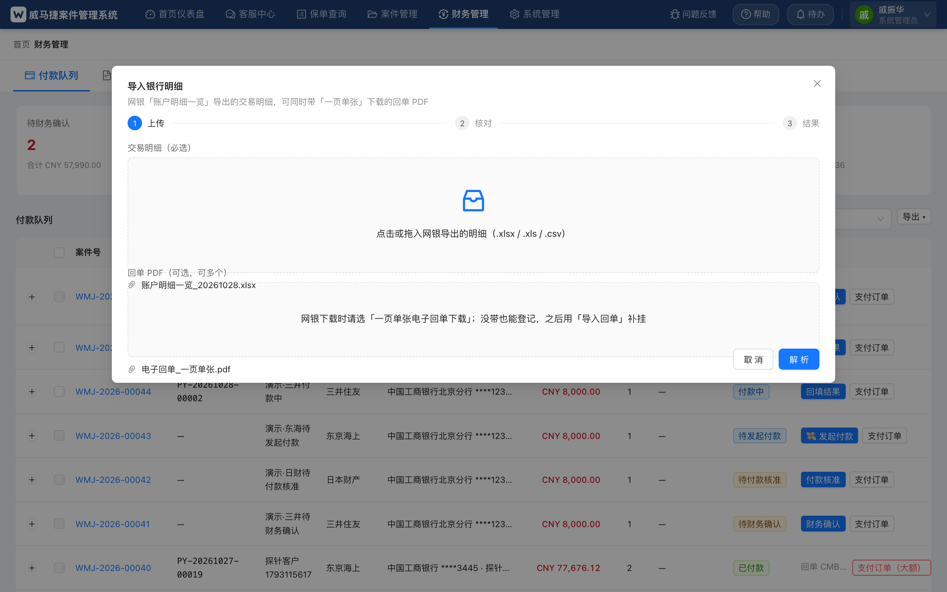Click the 点击或拖入网银导出的明细 upload text
Viewport: 947px width, 592px height.
coord(471,234)
